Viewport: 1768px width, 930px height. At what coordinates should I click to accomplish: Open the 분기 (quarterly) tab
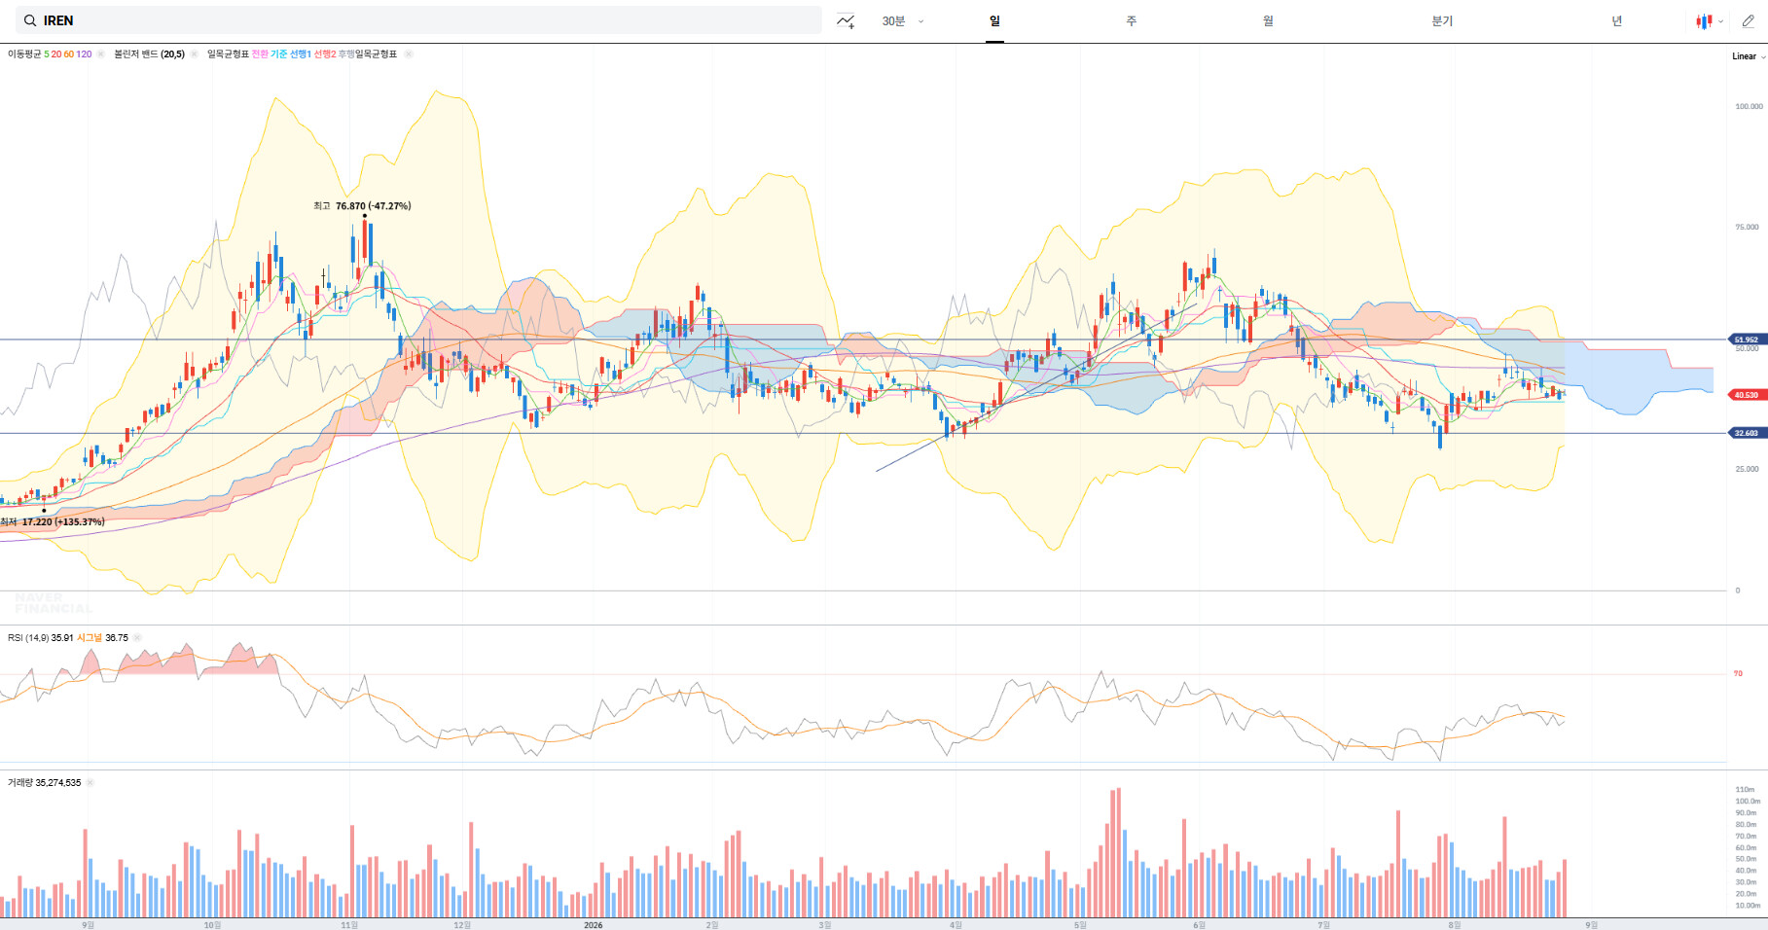1442,20
